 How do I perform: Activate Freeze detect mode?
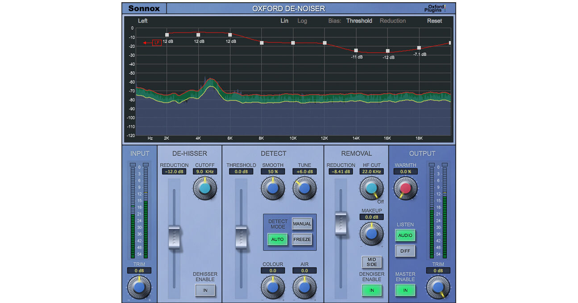(302, 239)
